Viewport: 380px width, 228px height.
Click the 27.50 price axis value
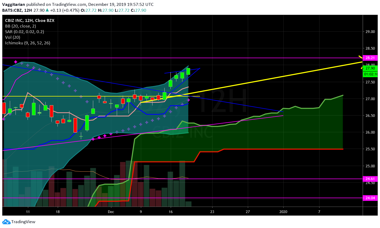[370, 82]
